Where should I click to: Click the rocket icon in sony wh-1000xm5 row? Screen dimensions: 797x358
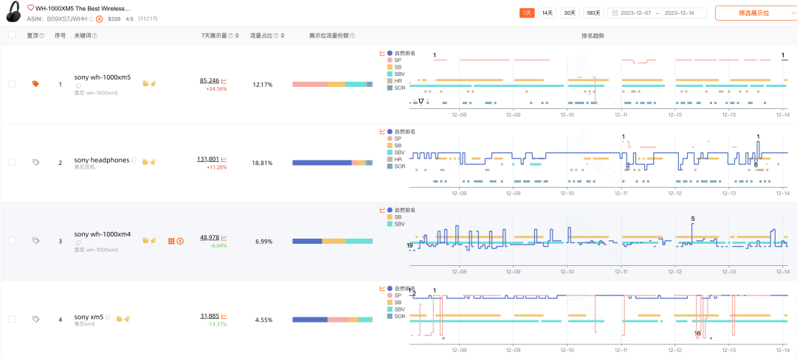pos(153,83)
